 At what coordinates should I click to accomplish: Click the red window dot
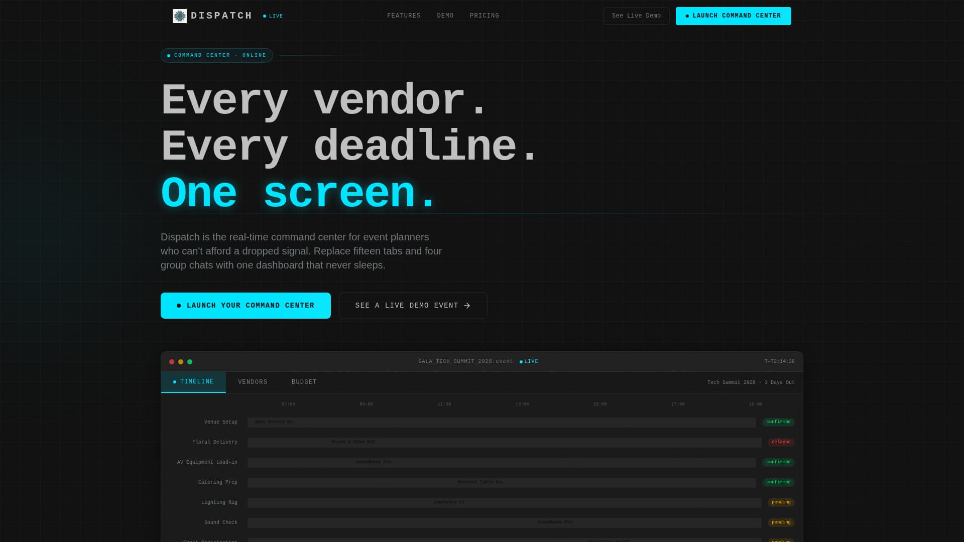point(172,362)
